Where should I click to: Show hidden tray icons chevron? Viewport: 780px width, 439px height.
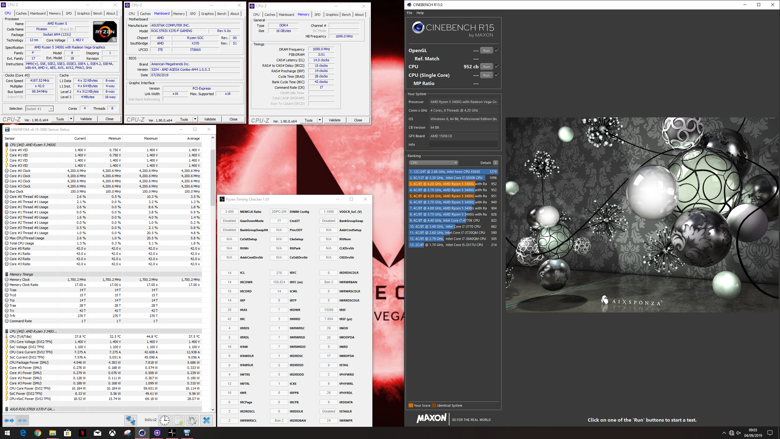pyautogui.click(x=724, y=433)
